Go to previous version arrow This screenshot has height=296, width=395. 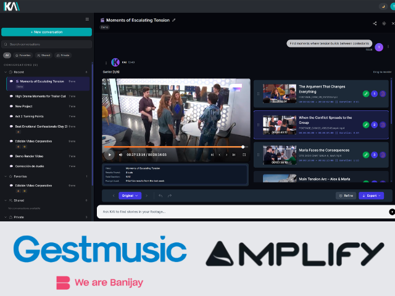114,195
